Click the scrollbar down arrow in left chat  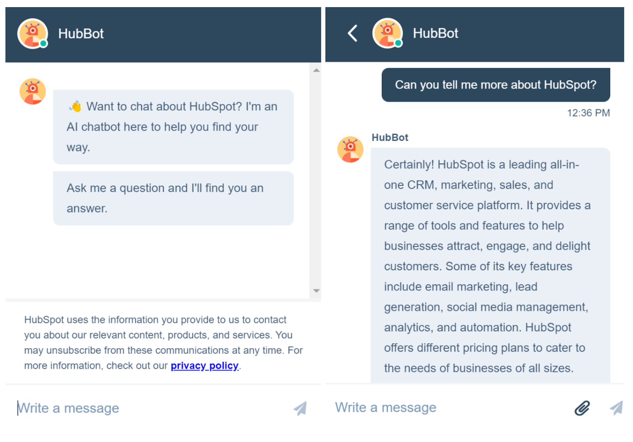coord(316,291)
